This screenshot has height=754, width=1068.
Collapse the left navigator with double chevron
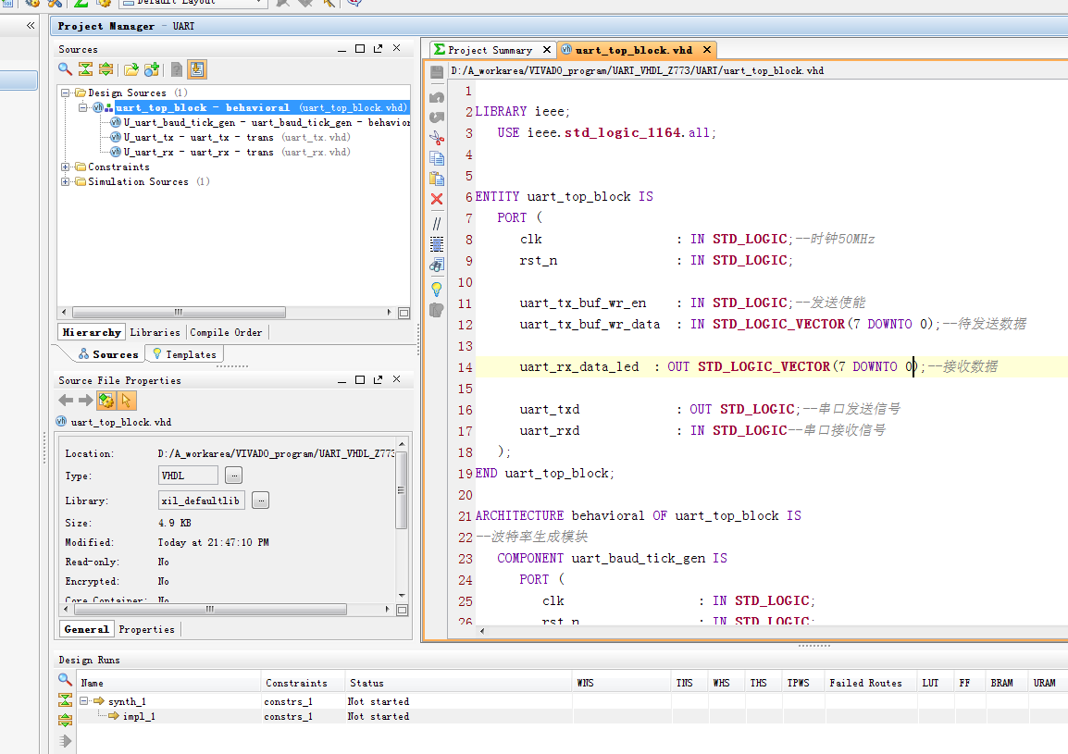tap(31, 25)
